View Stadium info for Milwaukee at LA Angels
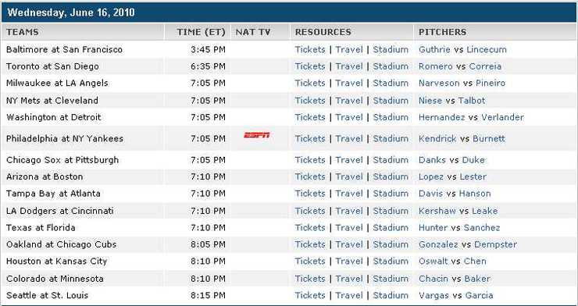 pos(391,83)
